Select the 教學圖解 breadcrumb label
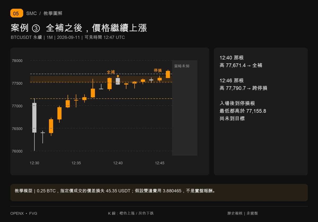 point(53,13)
